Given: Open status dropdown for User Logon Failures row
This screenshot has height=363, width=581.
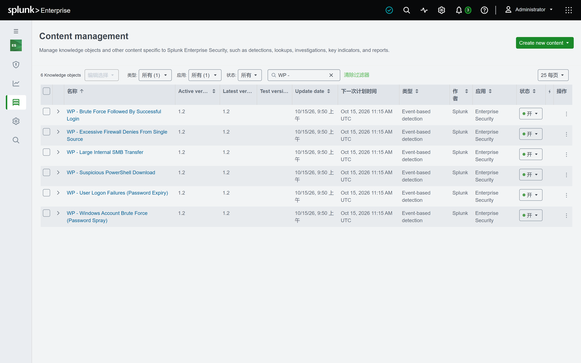Looking at the screenshot, I should coord(530,195).
